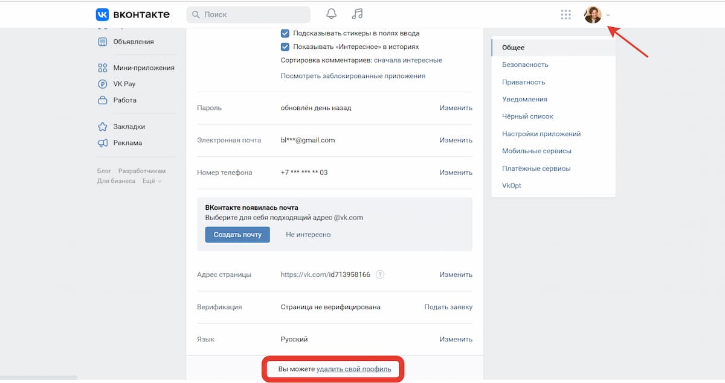Uncheck sticker suggestions in input fields
725x383 pixels.
[285, 33]
